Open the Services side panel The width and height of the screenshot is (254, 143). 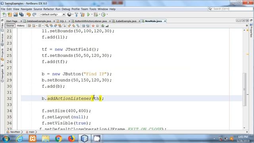(2, 40)
